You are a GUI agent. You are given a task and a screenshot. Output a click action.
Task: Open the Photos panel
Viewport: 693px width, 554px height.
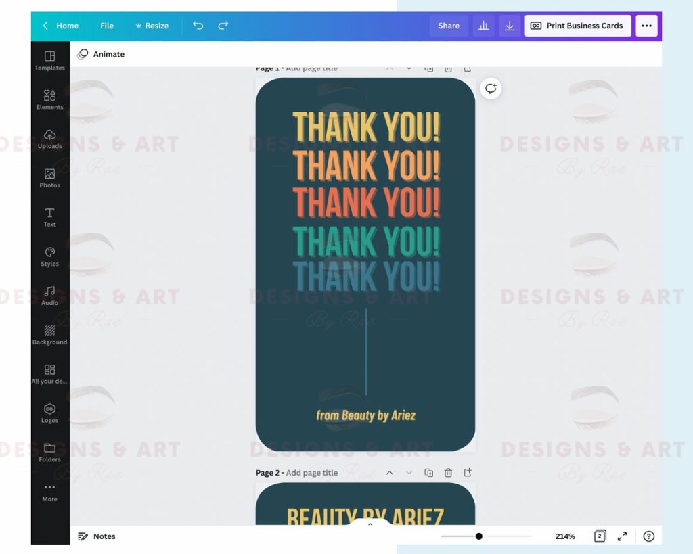(49, 179)
